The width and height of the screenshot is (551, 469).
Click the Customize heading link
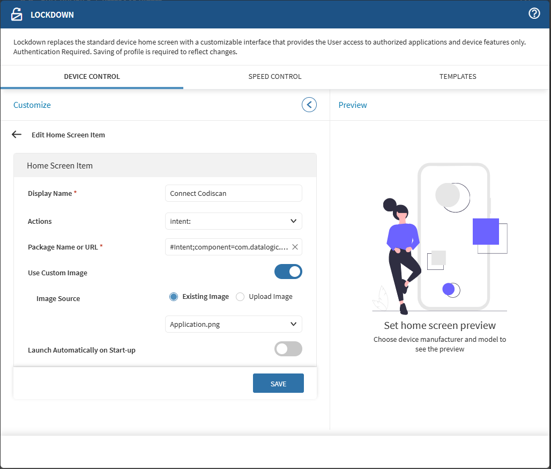click(x=32, y=105)
